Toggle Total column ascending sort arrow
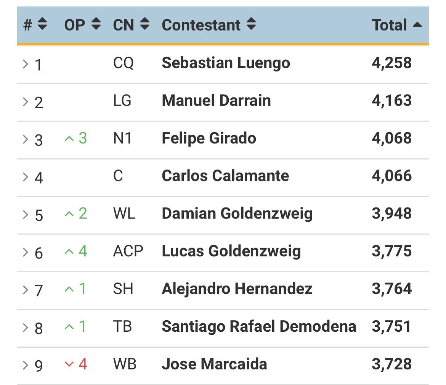This screenshot has height=385, width=446. (417, 25)
